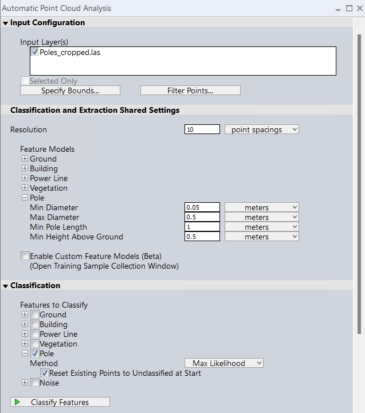Collapse the Input Configuration section

point(5,23)
